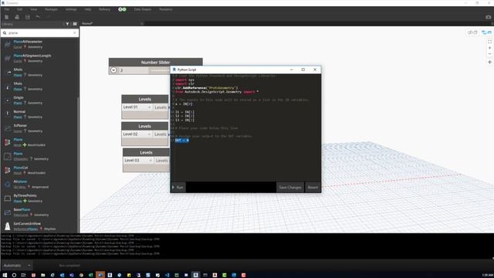Click the Airplane Ampersand node icon
494x278 pixels.
[7, 184]
